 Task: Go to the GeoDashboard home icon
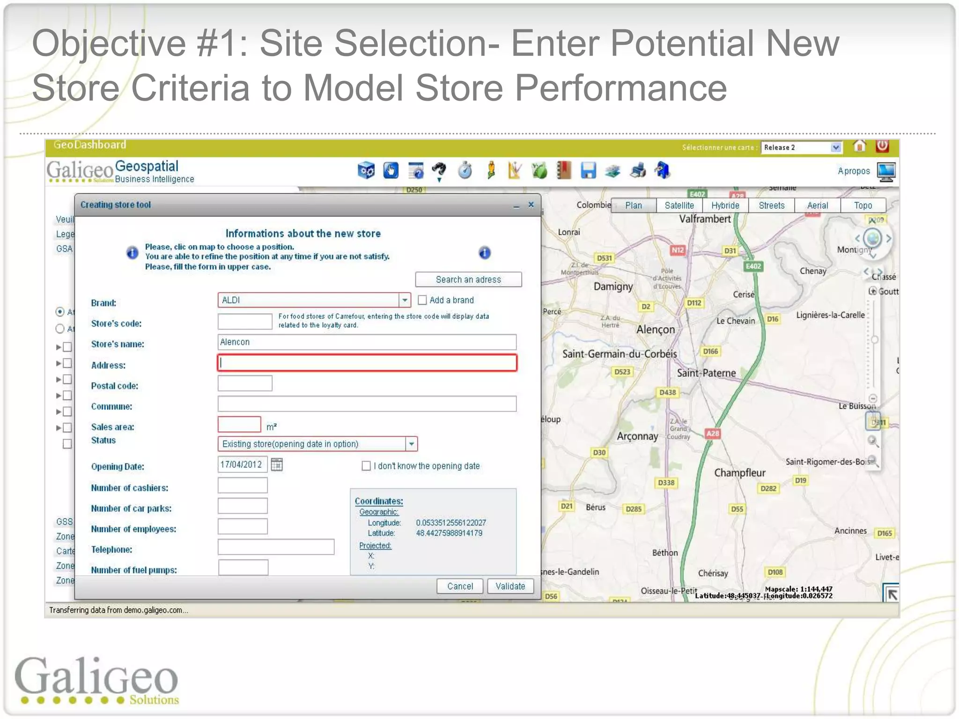[859, 147]
